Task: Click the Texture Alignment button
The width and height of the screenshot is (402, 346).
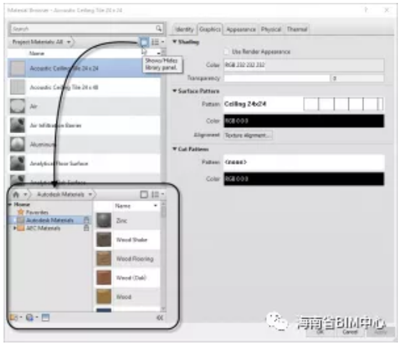Action: (248, 135)
